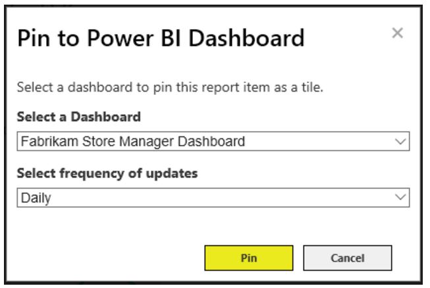Screen dimensions: 430x288
Task: Click the Select a Dashboard label
Action: coord(78,117)
